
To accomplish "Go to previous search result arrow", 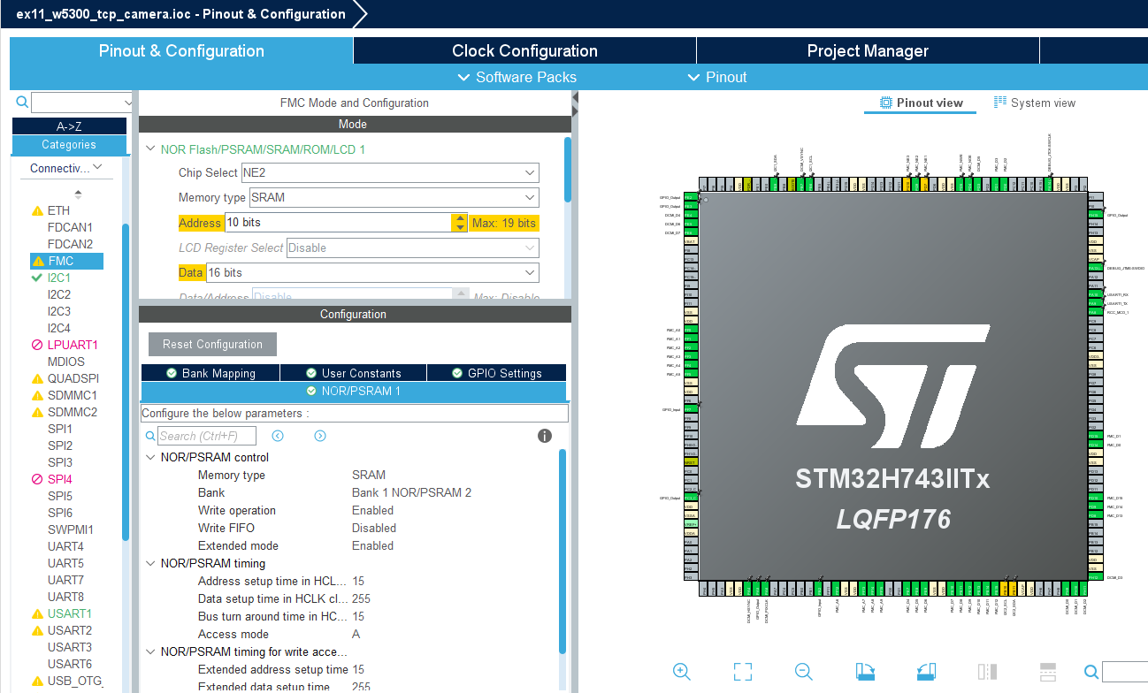I will click(x=278, y=436).
